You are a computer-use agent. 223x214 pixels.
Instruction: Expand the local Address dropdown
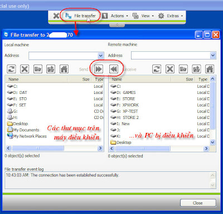click(x=100, y=56)
